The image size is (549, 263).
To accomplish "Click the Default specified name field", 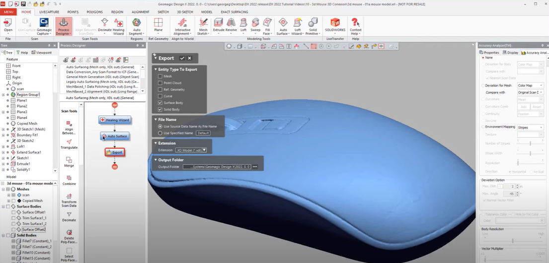I will (203, 133).
